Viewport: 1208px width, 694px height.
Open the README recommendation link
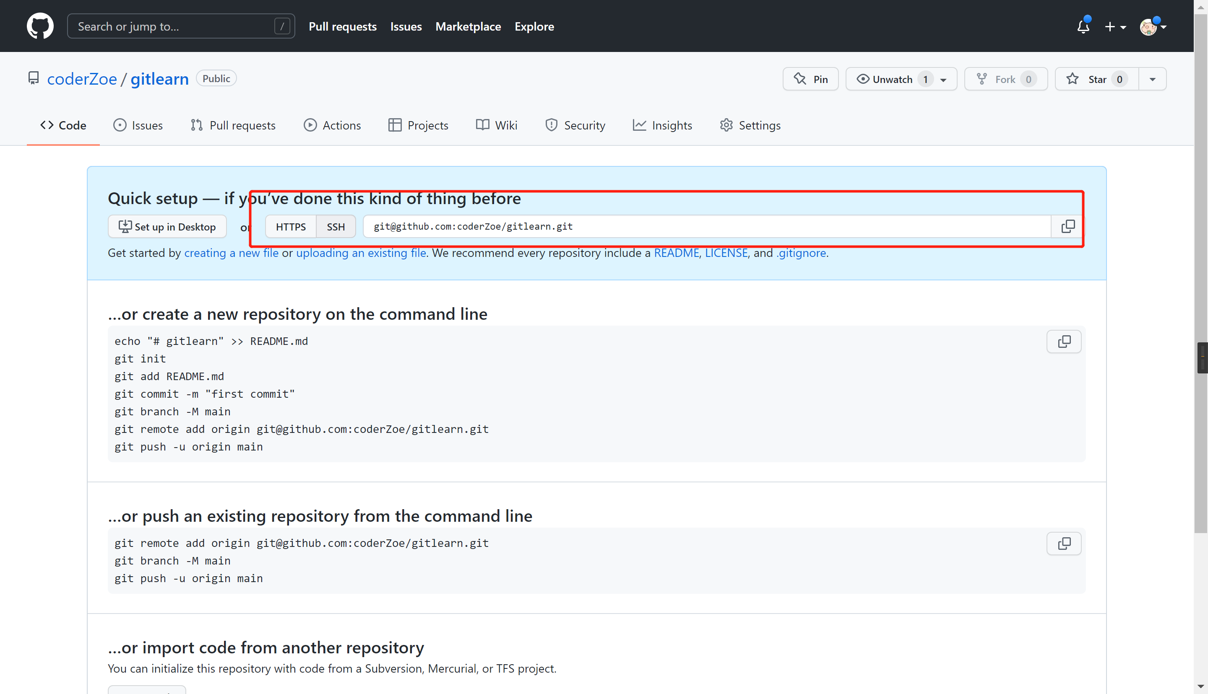(676, 253)
